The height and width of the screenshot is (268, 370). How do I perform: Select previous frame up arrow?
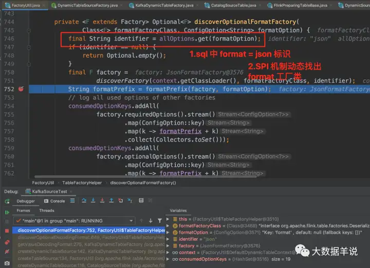141,221
